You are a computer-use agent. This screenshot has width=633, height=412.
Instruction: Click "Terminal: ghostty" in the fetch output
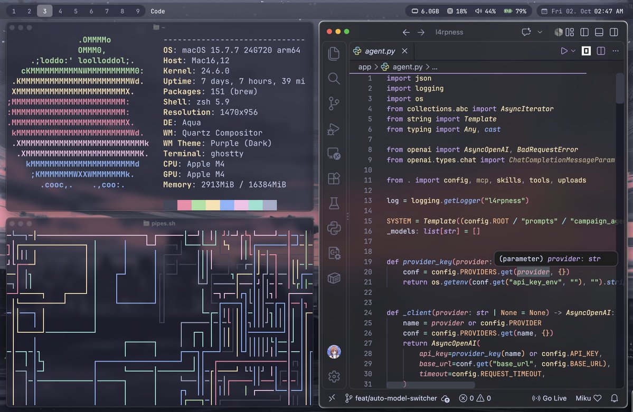[x=203, y=154]
